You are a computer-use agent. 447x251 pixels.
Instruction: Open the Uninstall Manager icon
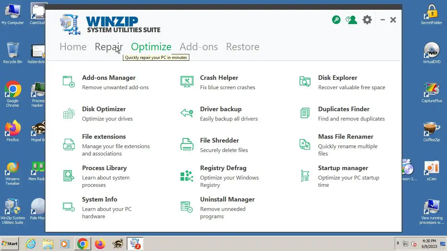pyautogui.click(x=187, y=207)
